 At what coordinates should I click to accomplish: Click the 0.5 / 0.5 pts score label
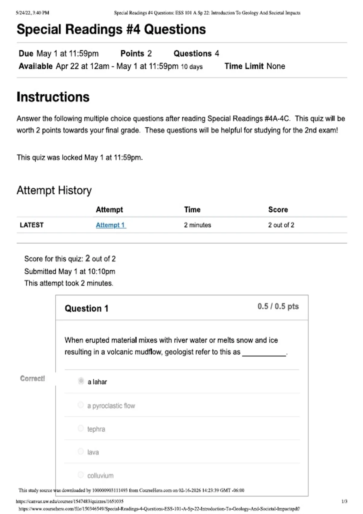click(x=278, y=306)
